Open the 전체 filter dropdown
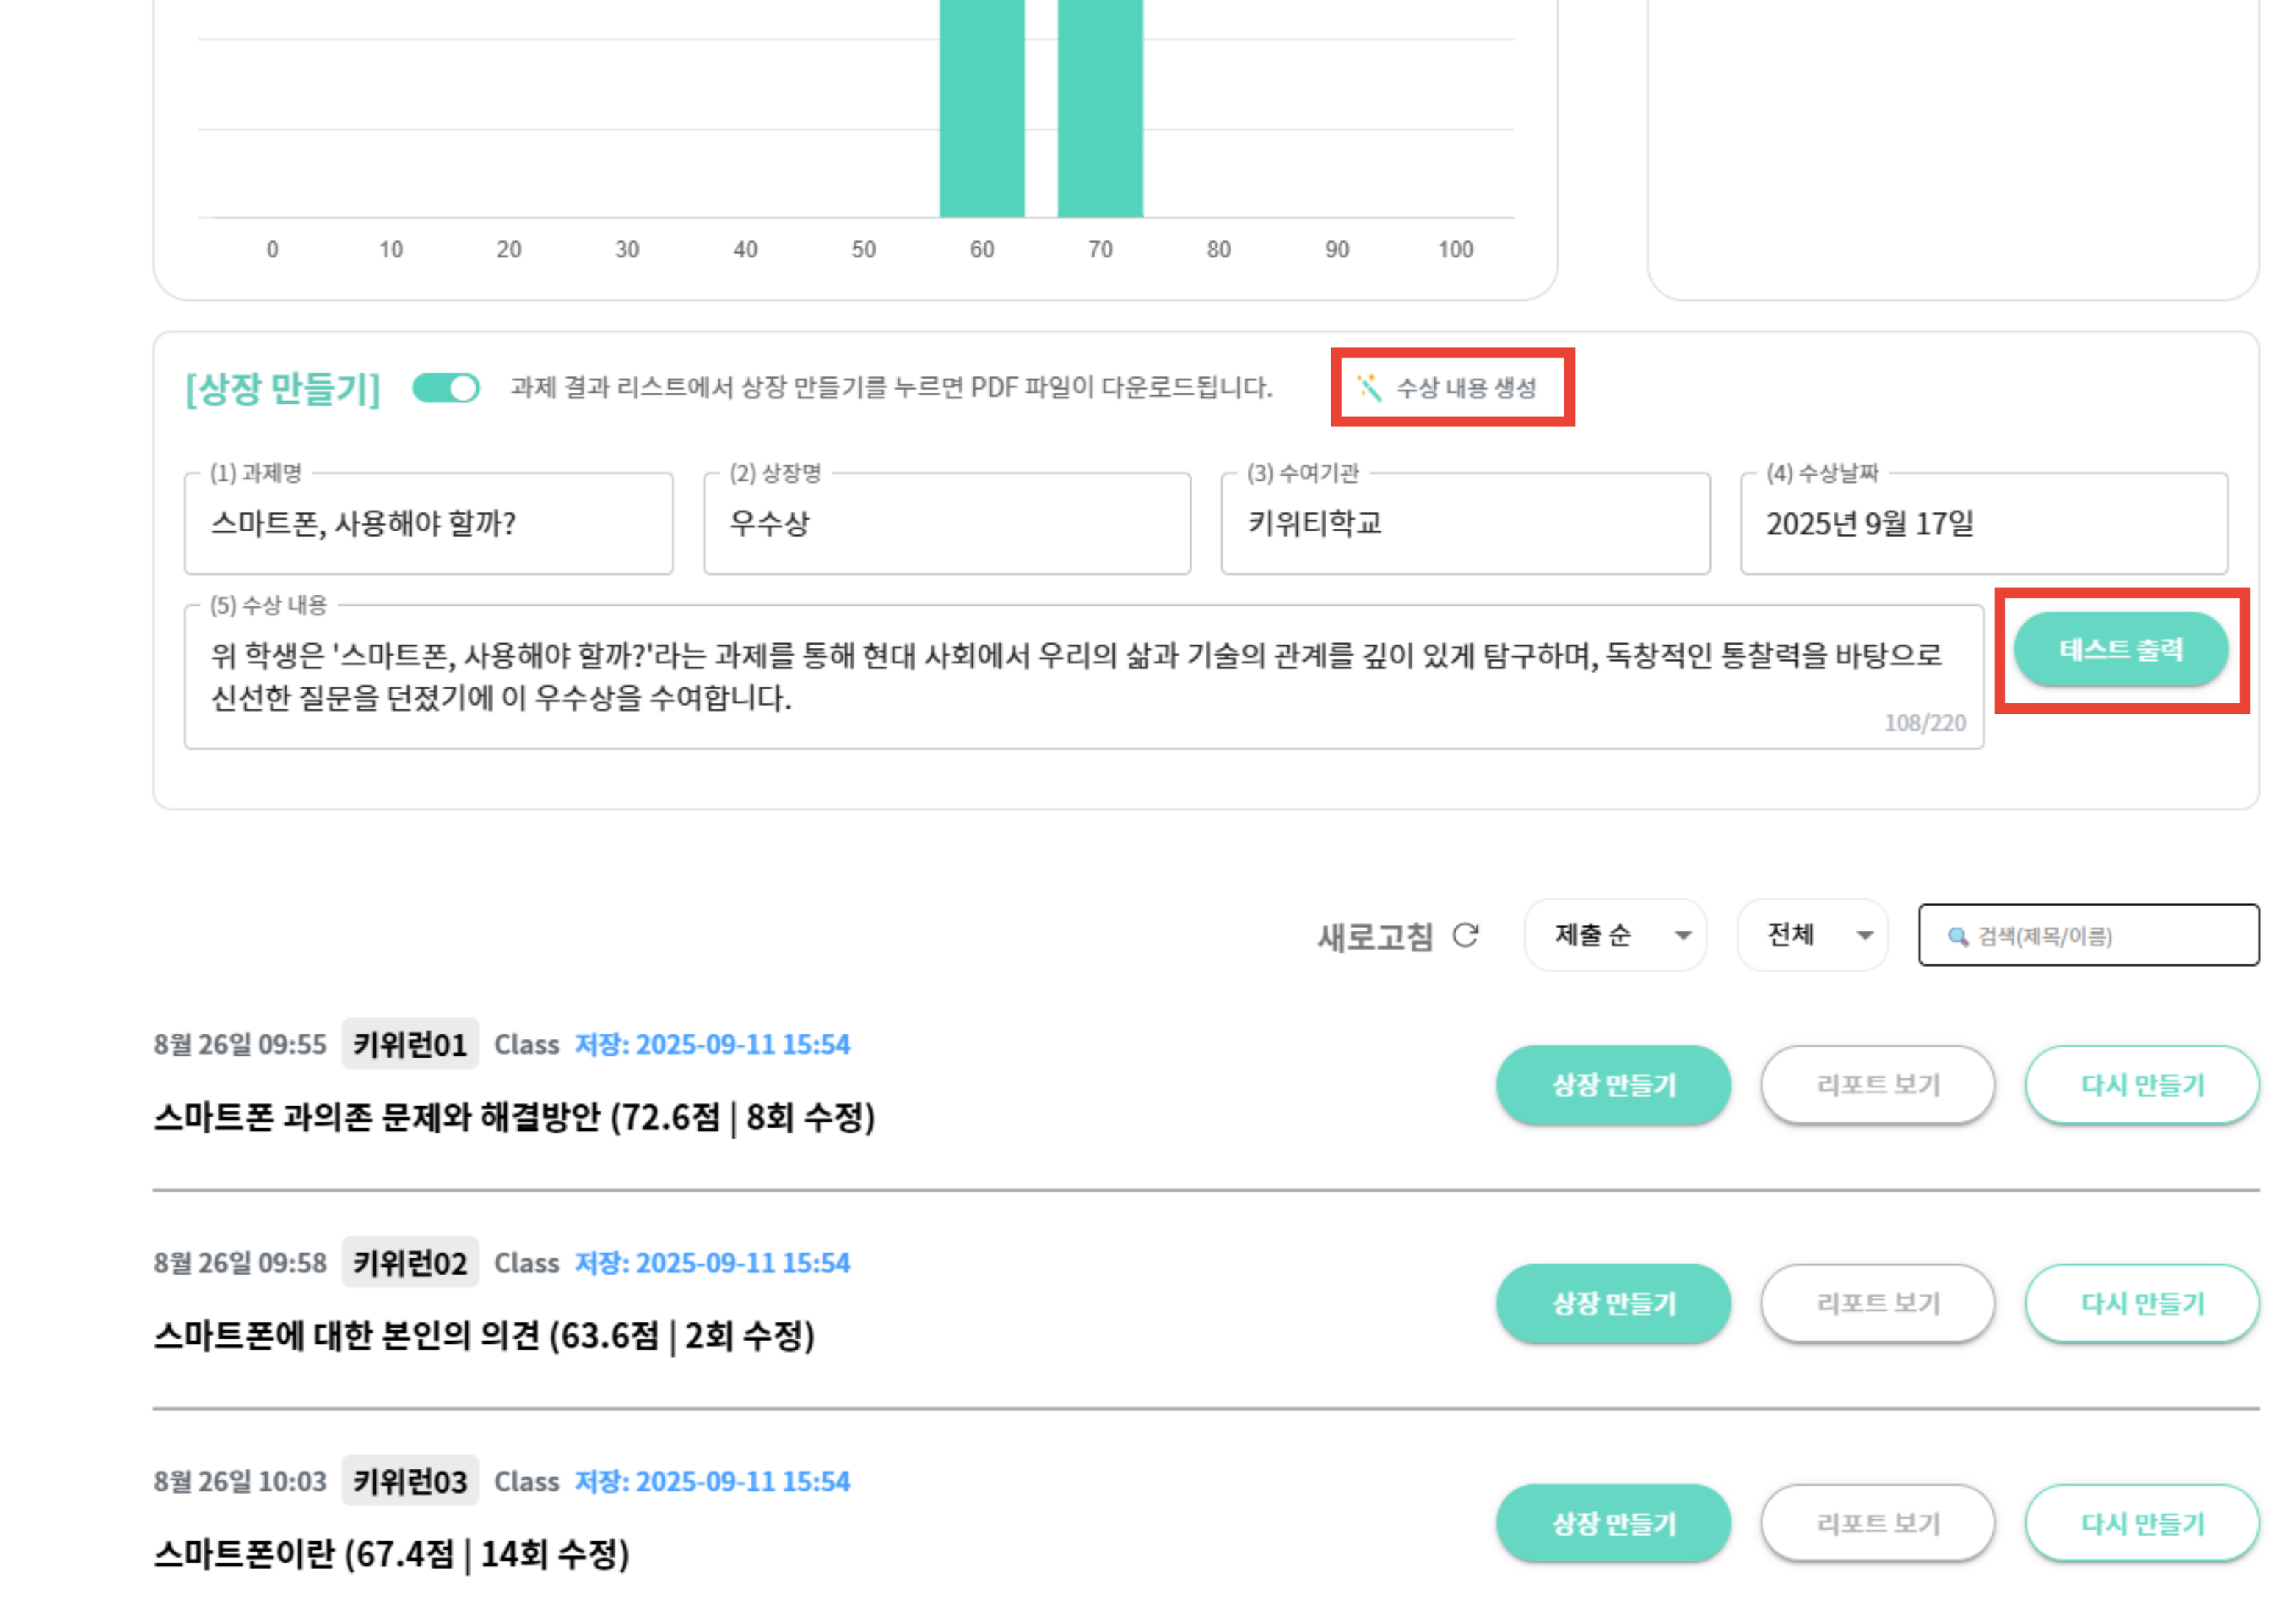 pyautogui.click(x=1811, y=935)
